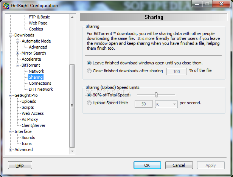Open Sounds settings
Image resolution: width=233 pixels, height=177 pixels.
(28, 137)
